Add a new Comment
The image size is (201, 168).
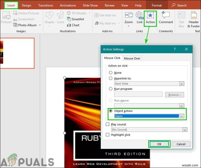coord(166,18)
